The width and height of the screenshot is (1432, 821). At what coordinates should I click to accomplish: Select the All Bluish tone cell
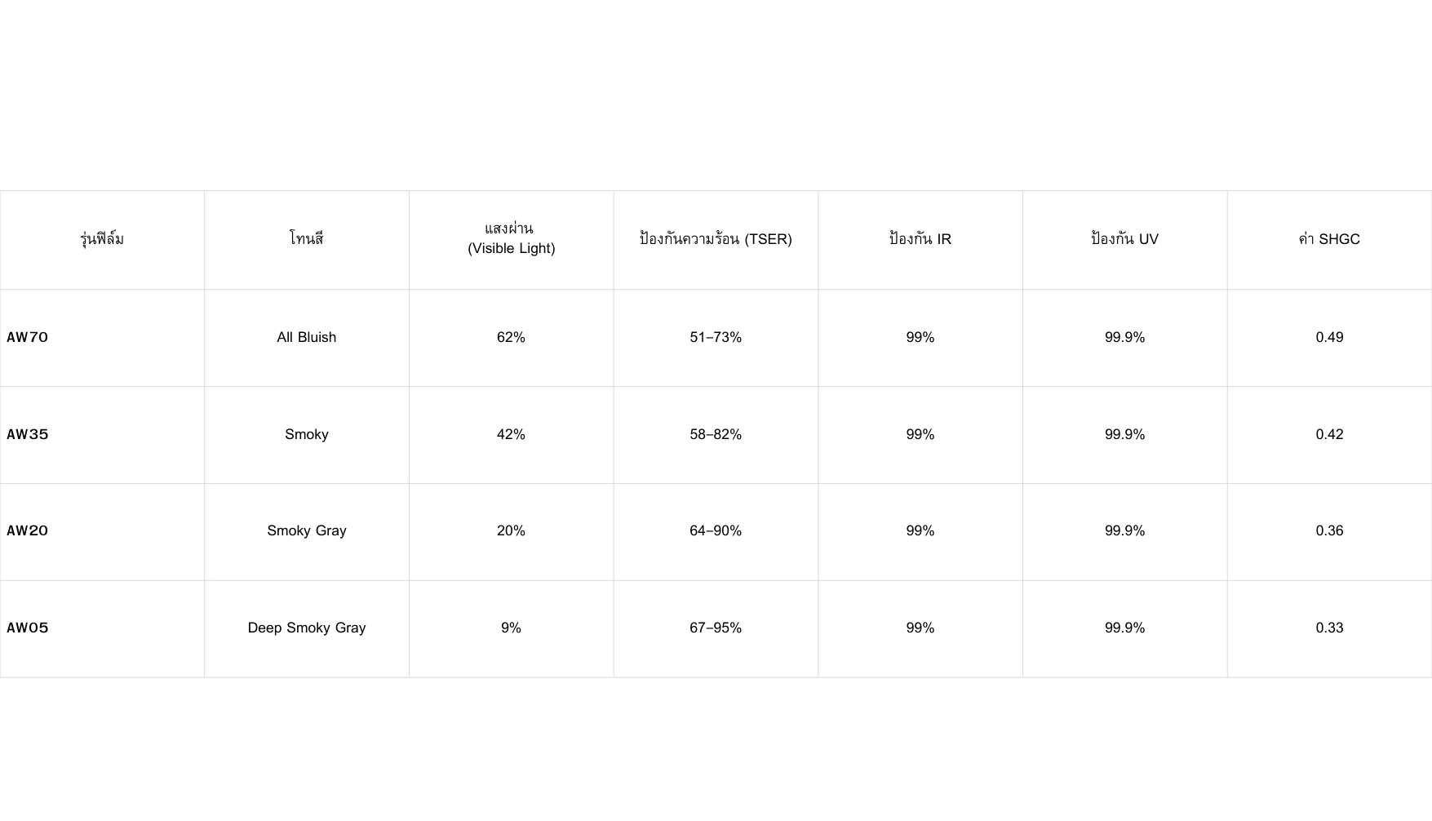[x=307, y=338]
